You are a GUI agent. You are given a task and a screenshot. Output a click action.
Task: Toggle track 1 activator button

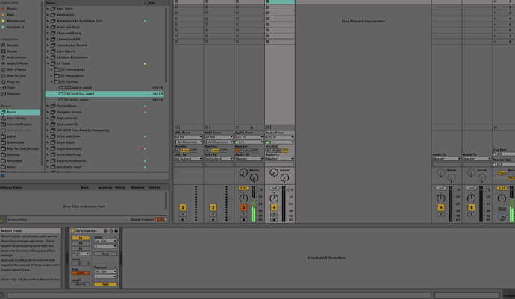click(x=183, y=207)
